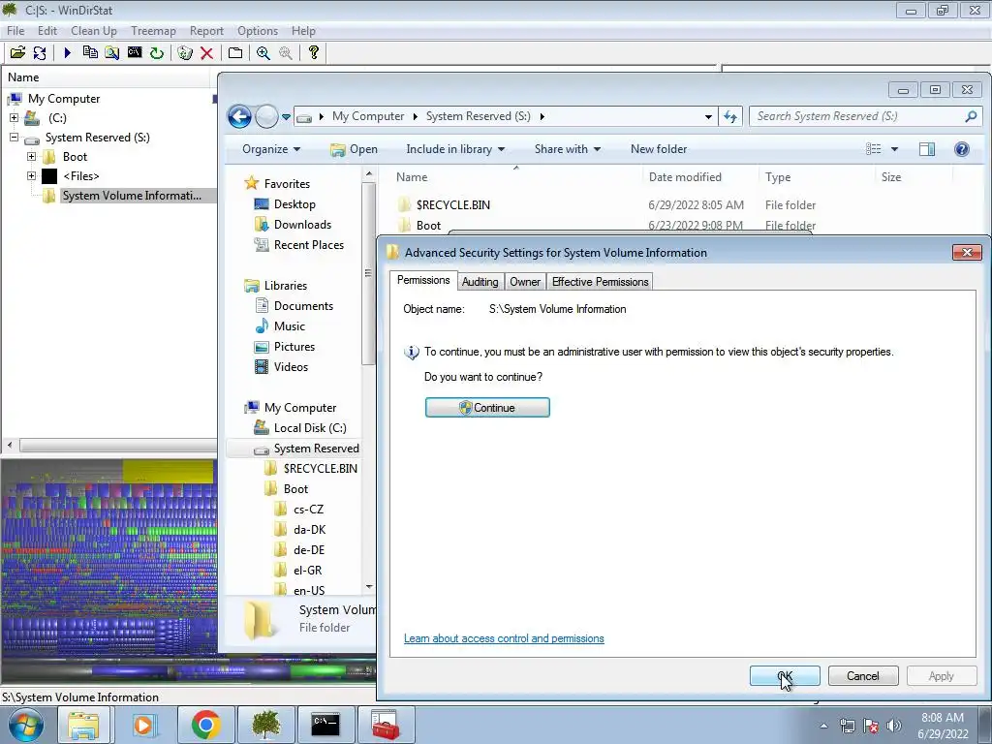Image resolution: width=992 pixels, height=744 pixels.
Task: Click the Explorer Forward arrow button
Action: click(x=266, y=116)
